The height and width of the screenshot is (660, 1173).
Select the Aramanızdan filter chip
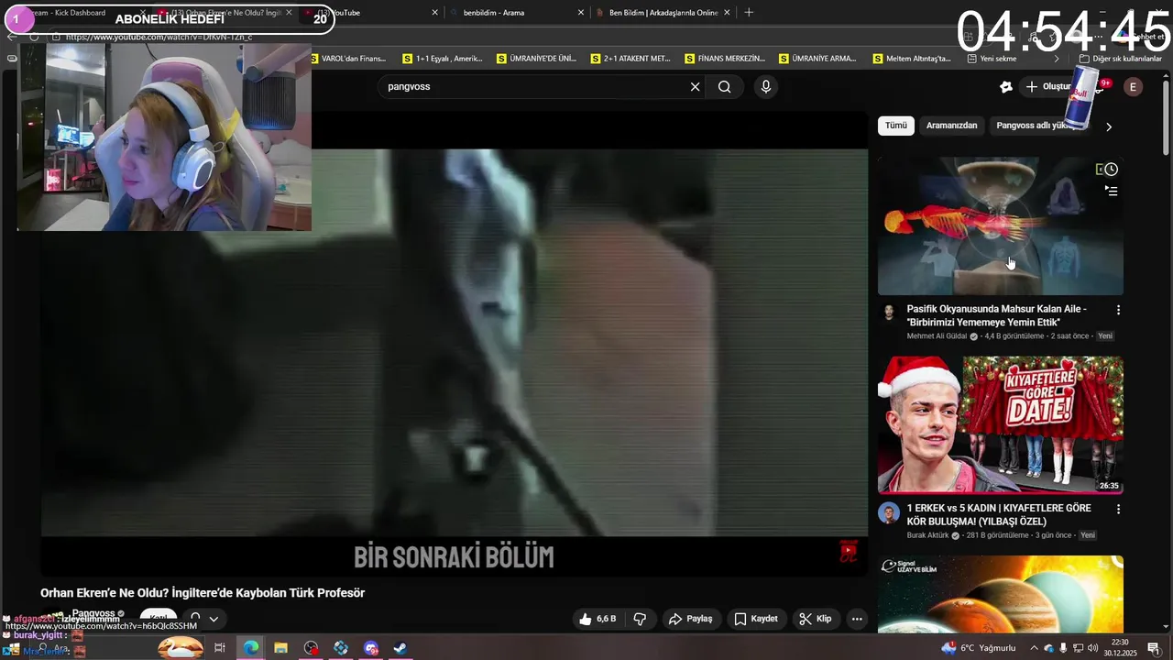pyautogui.click(x=951, y=126)
